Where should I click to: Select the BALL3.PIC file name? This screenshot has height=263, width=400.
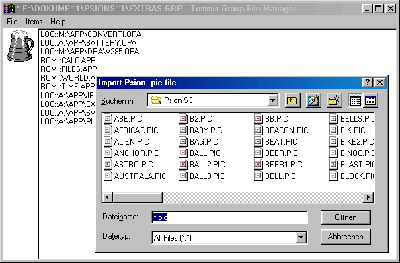(207, 176)
